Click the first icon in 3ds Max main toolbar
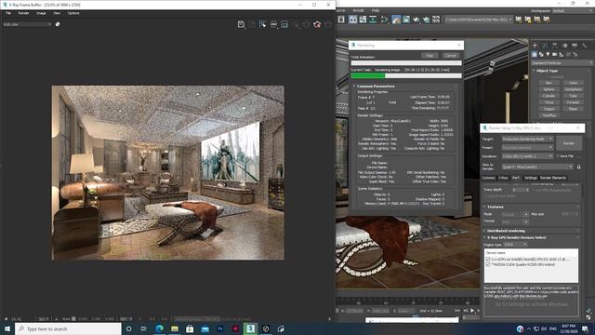 (x=341, y=19)
